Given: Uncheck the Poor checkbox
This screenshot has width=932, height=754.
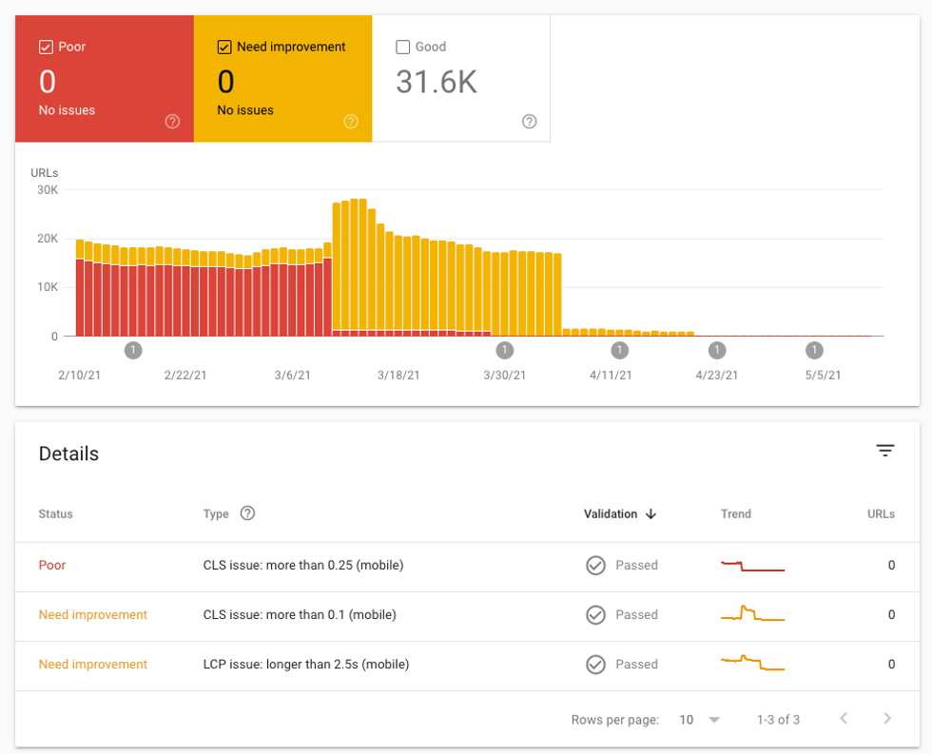Looking at the screenshot, I should (x=46, y=47).
